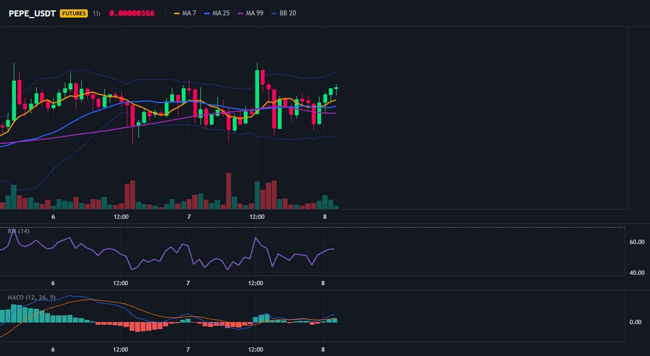Toggle the BB 20 legend item
This screenshot has height=356, width=650.
click(284, 13)
